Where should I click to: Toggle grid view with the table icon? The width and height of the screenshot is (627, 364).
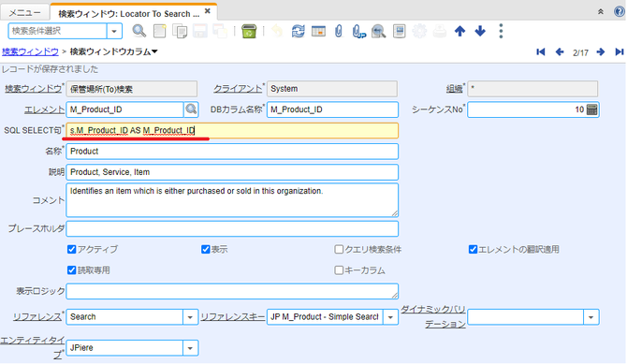(x=318, y=31)
